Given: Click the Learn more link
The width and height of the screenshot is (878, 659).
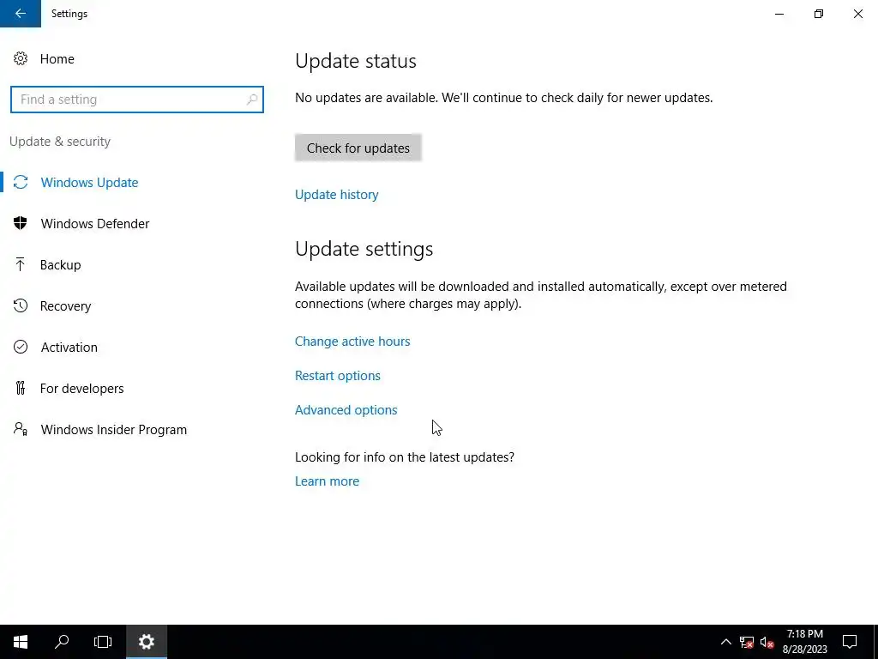Looking at the screenshot, I should pyautogui.click(x=327, y=481).
